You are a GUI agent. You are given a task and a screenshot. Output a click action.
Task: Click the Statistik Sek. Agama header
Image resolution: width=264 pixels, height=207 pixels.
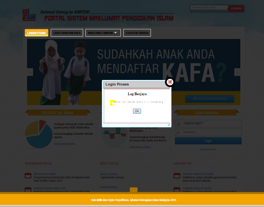[x=58, y=113]
